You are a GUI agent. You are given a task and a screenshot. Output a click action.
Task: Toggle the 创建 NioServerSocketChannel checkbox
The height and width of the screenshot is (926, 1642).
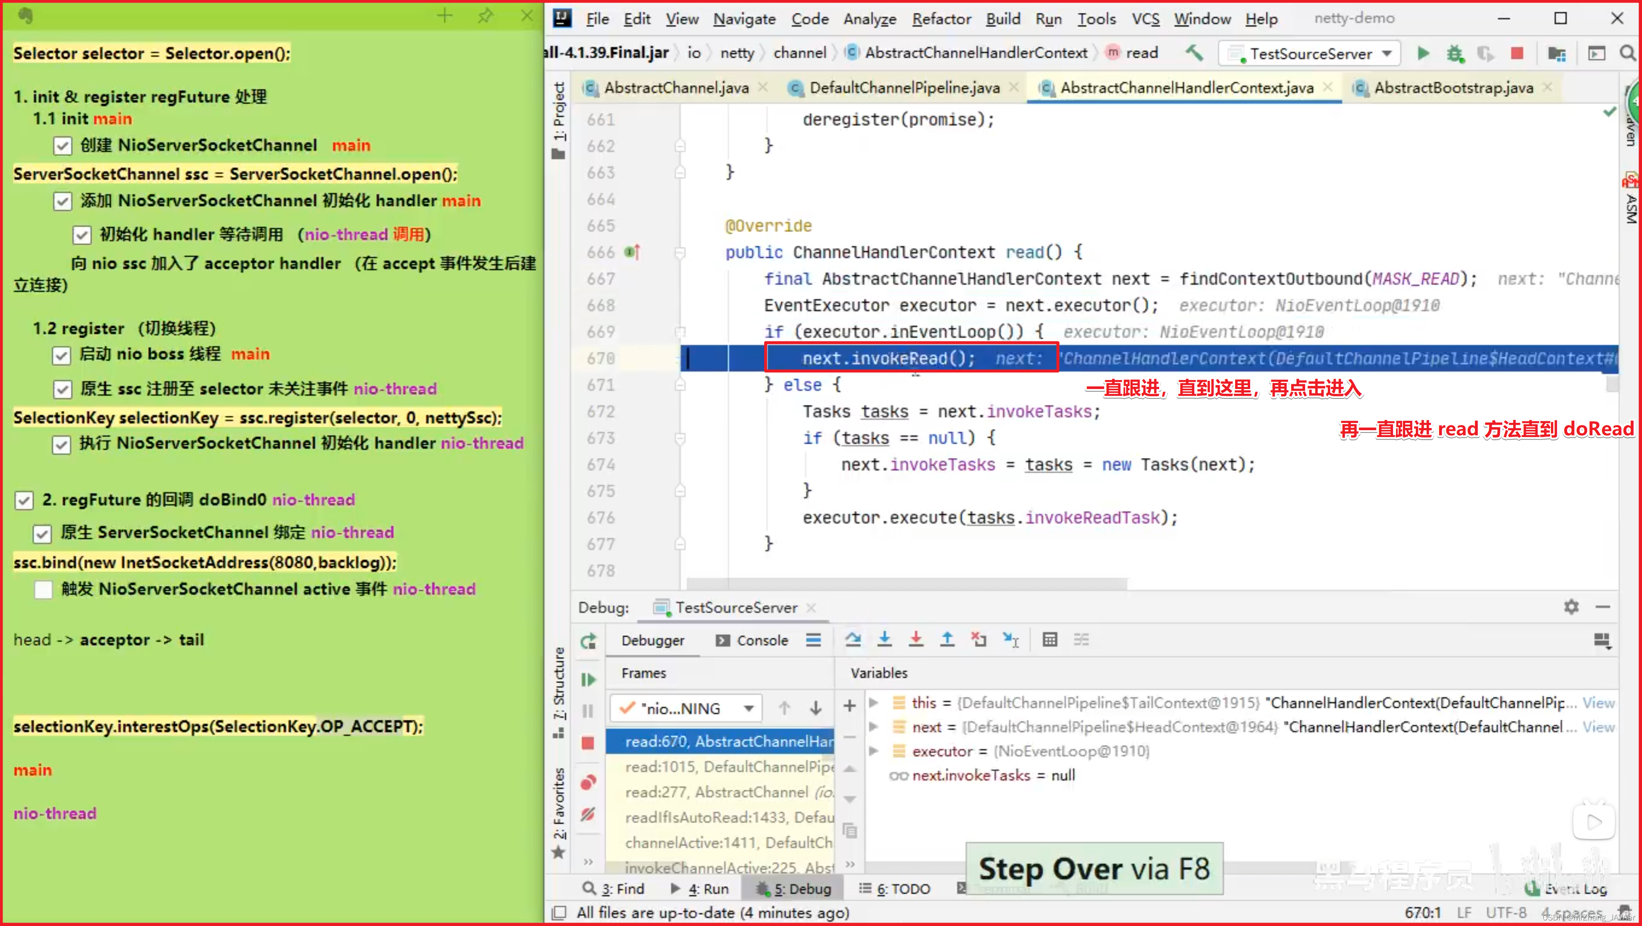point(63,146)
